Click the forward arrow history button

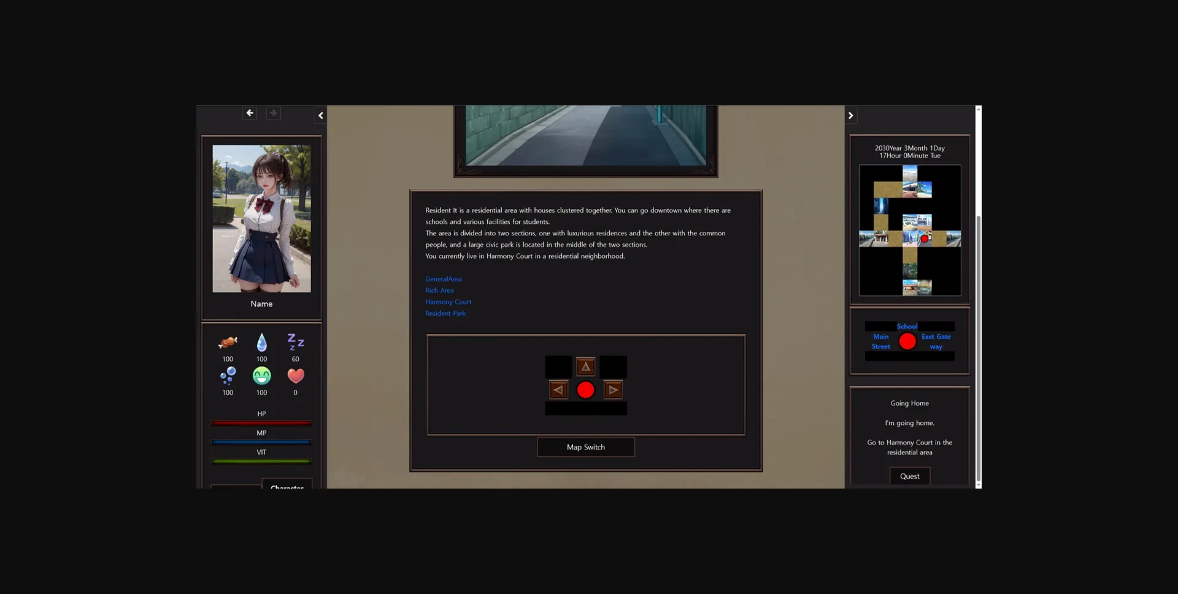pyautogui.click(x=273, y=113)
